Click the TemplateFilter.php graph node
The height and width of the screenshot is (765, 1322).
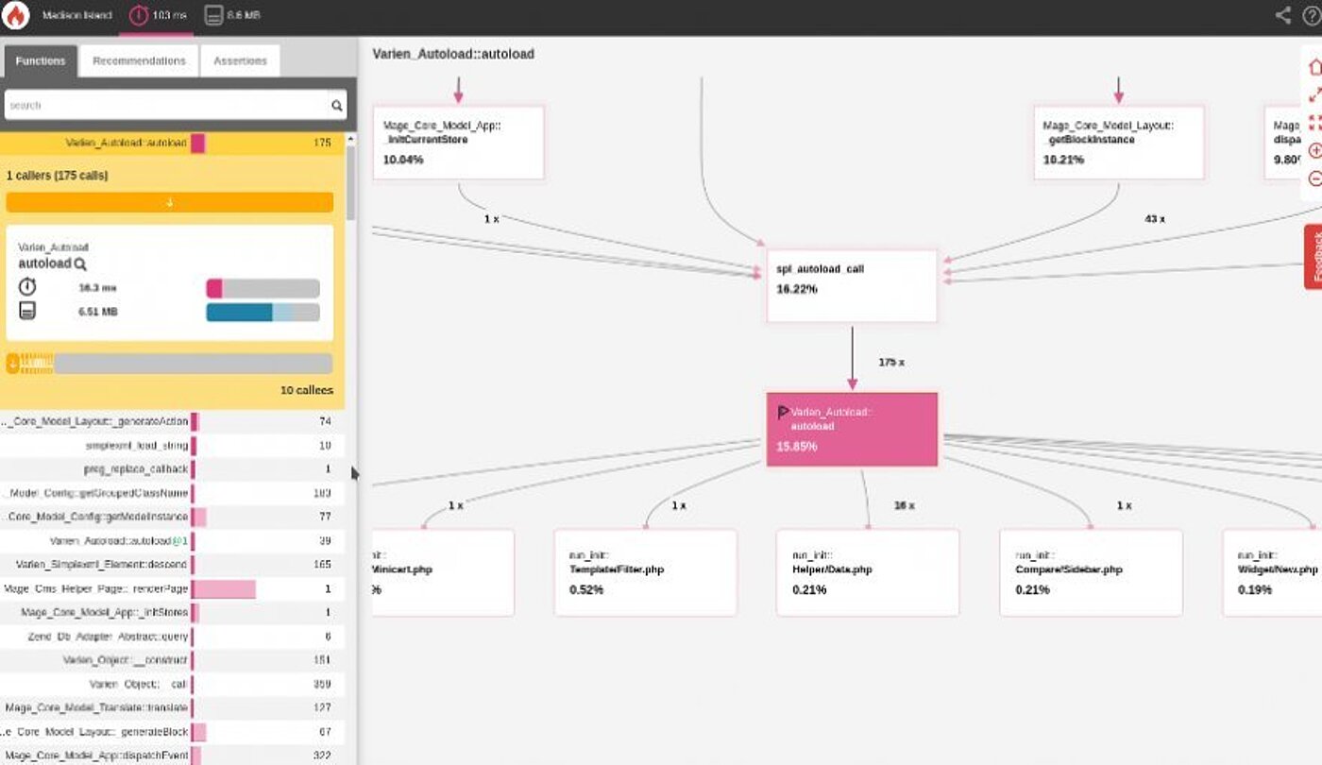point(645,573)
